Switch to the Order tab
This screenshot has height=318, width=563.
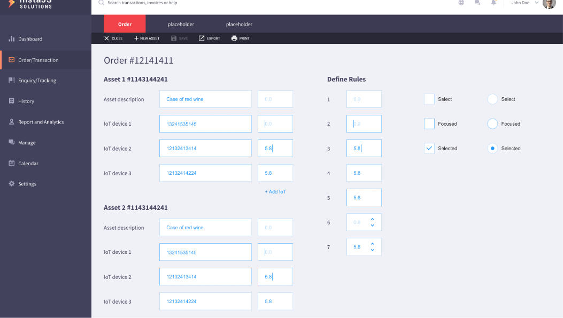point(125,24)
